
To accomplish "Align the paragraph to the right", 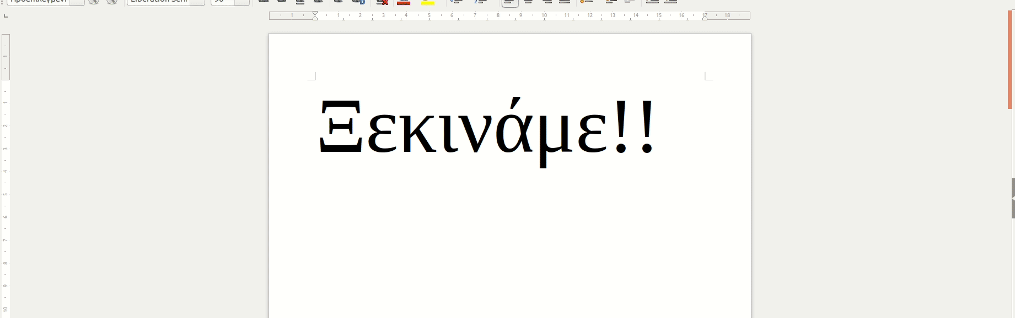I will click(x=546, y=2).
